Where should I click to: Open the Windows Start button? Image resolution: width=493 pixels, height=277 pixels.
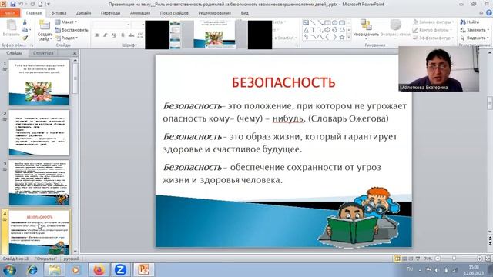(x=9, y=270)
